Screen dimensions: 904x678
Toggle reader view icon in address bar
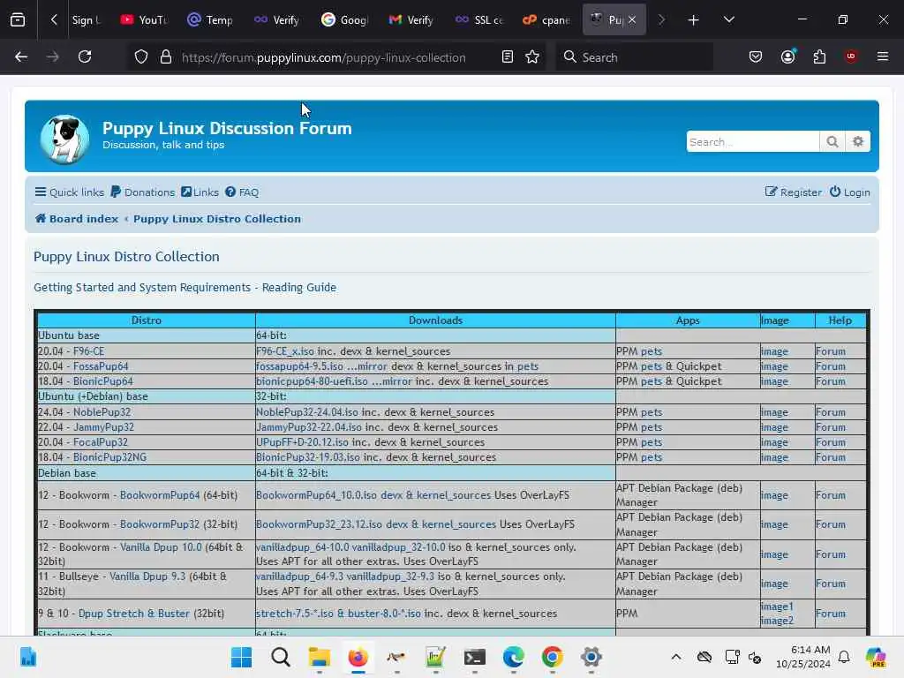click(x=508, y=57)
